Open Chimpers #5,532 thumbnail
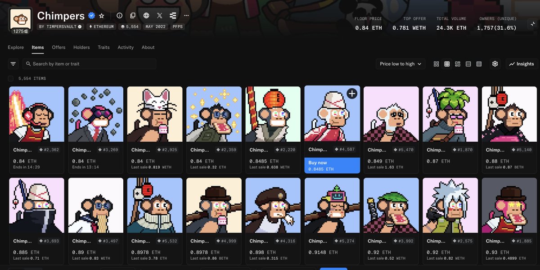The width and height of the screenshot is (540, 270). click(155, 205)
